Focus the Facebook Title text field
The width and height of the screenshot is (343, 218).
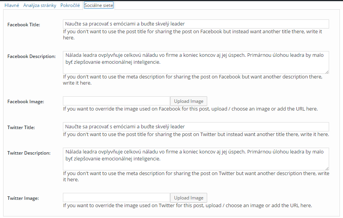tap(196, 24)
